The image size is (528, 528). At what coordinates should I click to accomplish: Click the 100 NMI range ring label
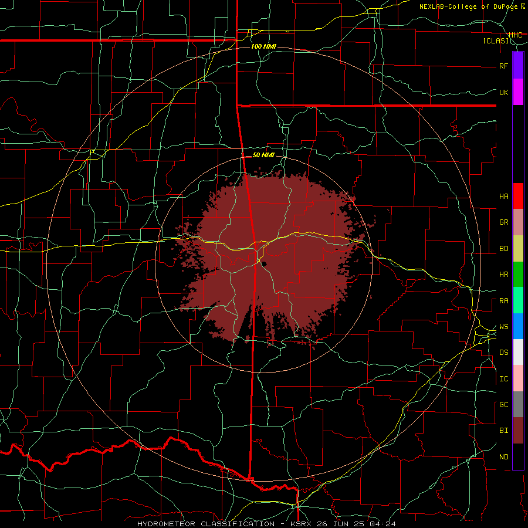click(263, 46)
